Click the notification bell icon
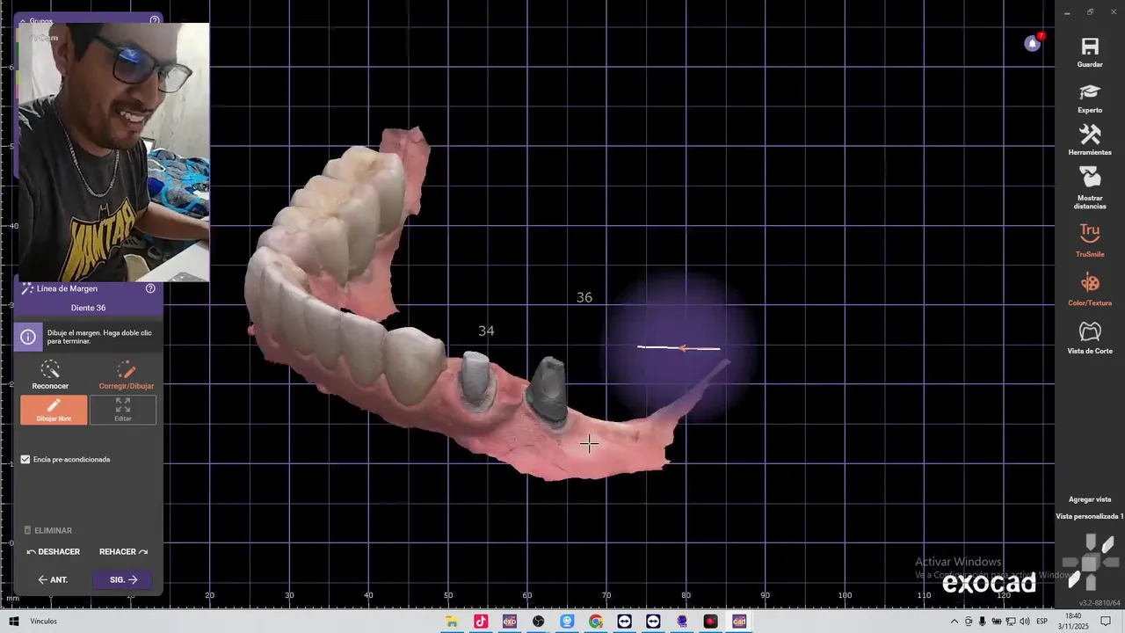The height and width of the screenshot is (633, 1125). pyautogui.click(x=1033, y=43)
